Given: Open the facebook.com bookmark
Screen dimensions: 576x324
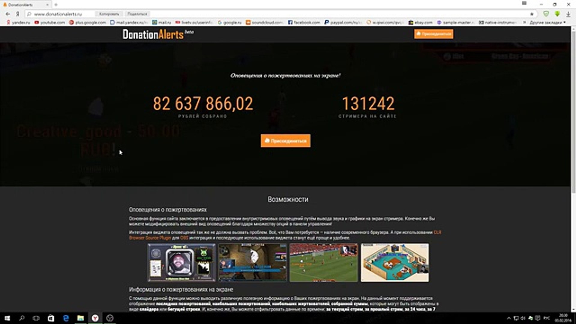Looking at the screenshot, I should (304, 22).
